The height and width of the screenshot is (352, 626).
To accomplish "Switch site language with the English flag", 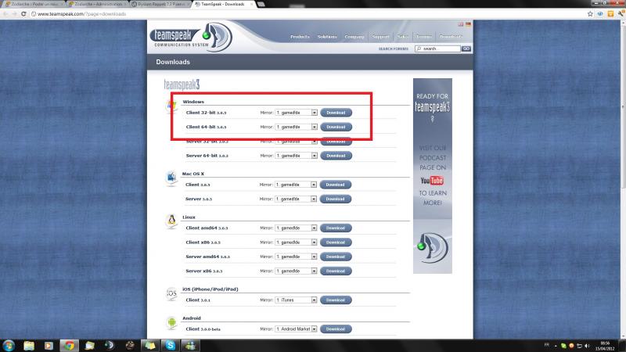I will [x=461, y=24].
